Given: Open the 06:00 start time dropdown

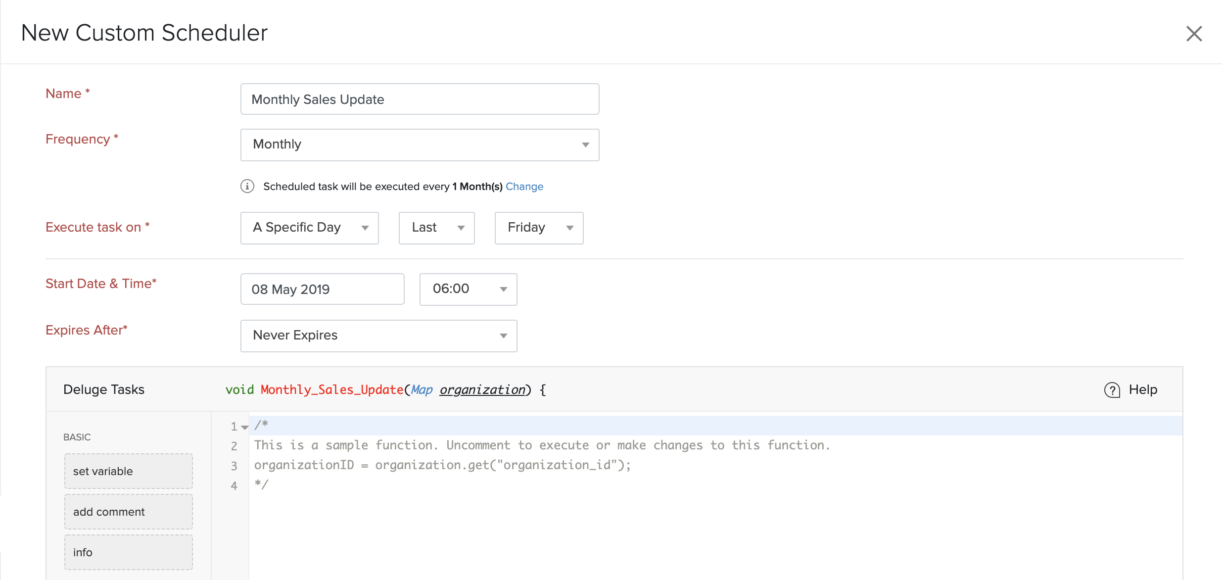Looking at the screenshot, I should point(468,289).
